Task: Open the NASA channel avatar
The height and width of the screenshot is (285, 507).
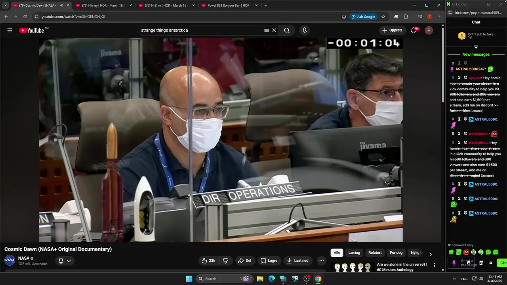Action: click(x=10, y=260)
